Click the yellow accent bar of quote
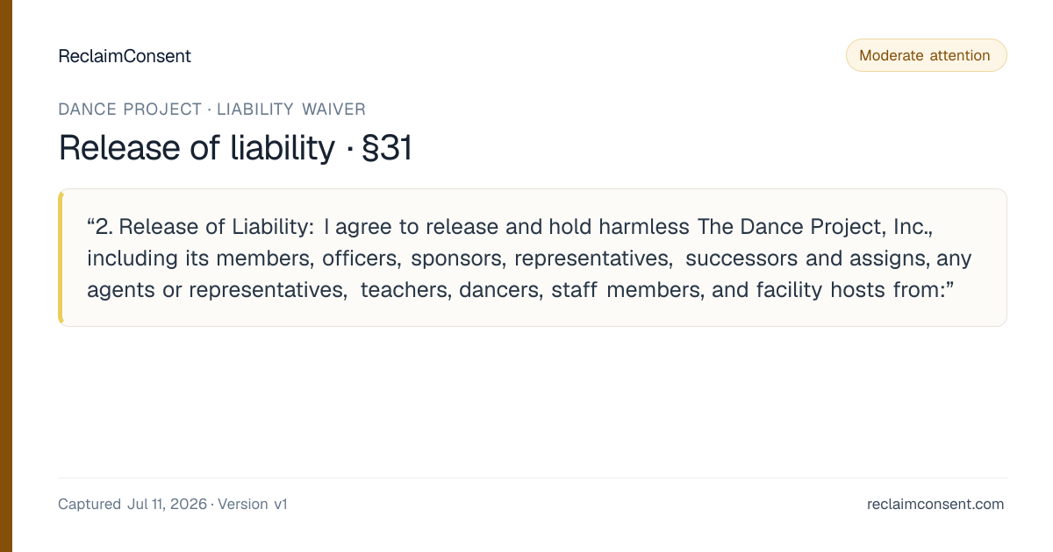1053x552 pixels. (61, 258)
